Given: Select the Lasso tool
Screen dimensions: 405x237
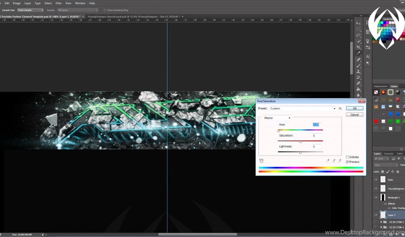Looking at the screenshot, I should (358, 35).
